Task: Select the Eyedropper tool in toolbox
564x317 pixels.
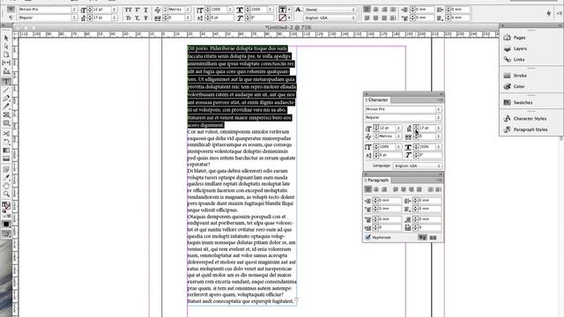Action: (x=6, y=177)
